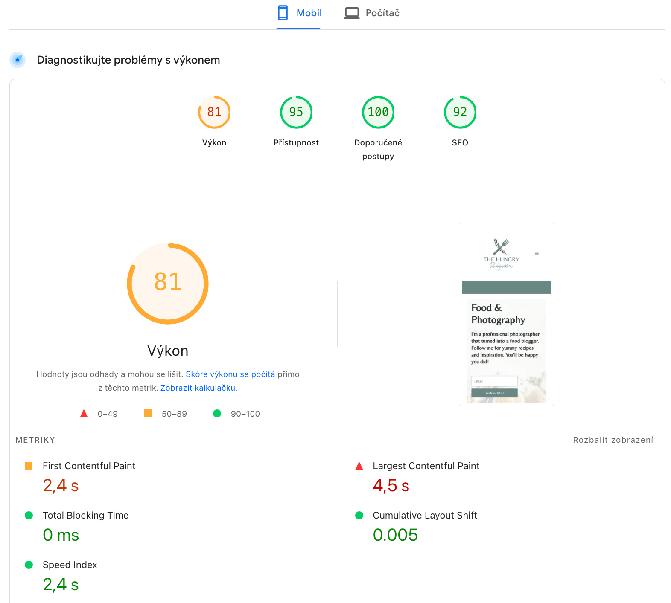The height and width of the screenshot is (603, 671).
Task: Click the mobile phone icon
Action: (x=283, y=13)
